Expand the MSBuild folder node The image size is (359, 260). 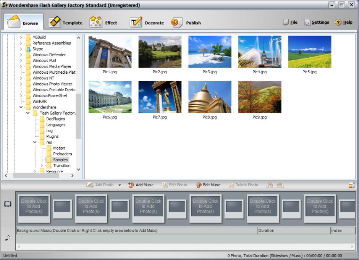pos(21,37)
